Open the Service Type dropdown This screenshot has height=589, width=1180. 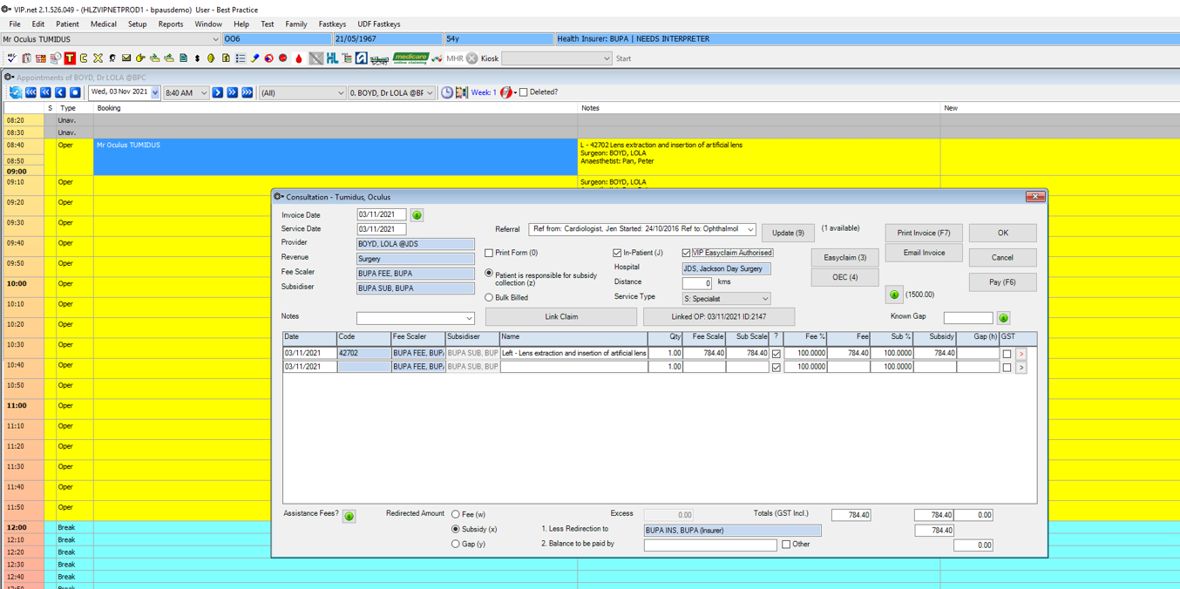click(x=765, y=298)
